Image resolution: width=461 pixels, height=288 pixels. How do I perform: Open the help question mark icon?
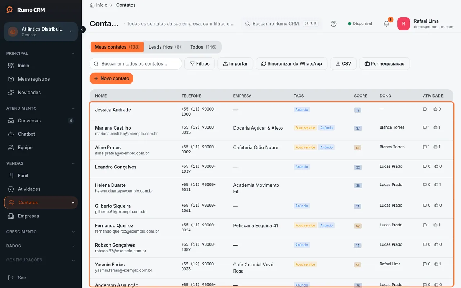[x=334, y=24]
